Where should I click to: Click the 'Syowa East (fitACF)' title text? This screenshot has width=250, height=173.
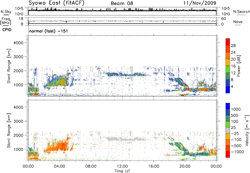[57, 3]
